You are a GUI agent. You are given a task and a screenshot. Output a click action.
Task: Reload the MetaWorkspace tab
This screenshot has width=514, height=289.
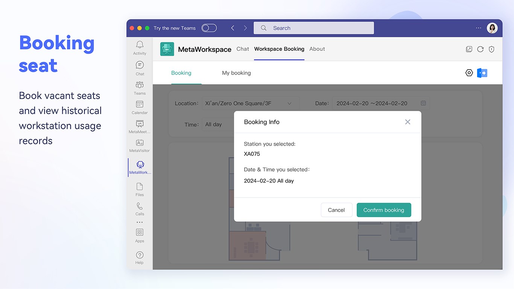point(480,49)
